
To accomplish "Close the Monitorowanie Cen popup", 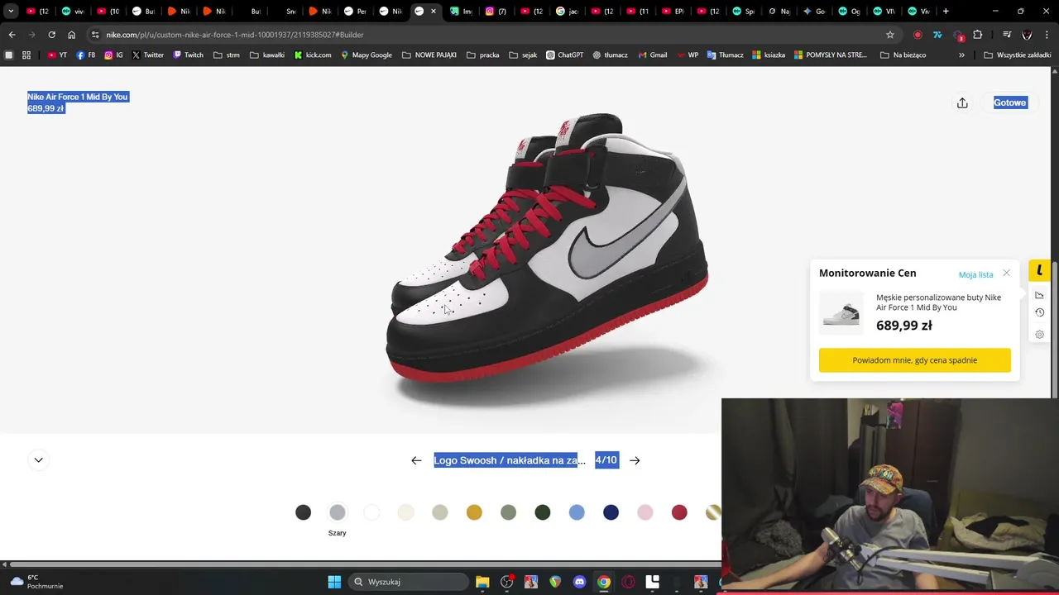I will [x=1006, y=273].
